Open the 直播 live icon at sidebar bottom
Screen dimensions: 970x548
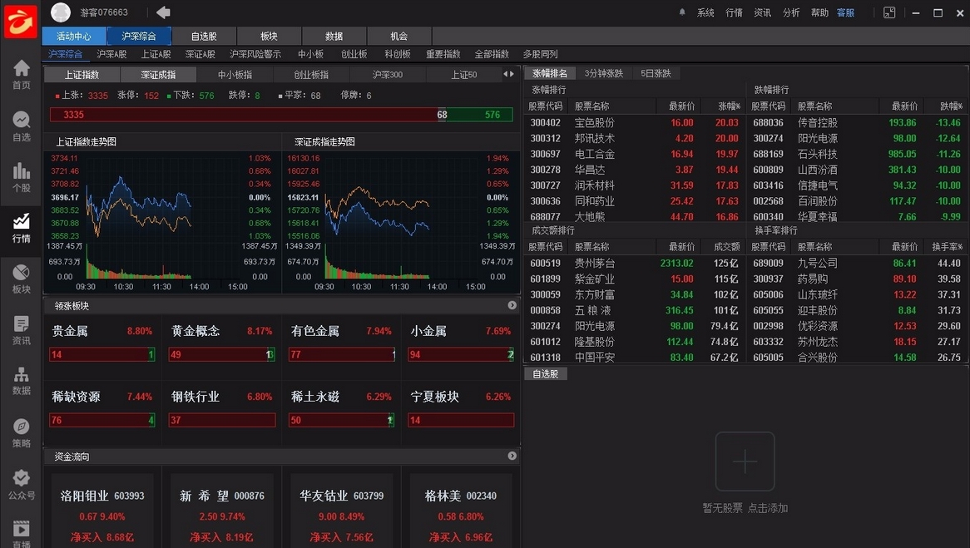(21, 529)
